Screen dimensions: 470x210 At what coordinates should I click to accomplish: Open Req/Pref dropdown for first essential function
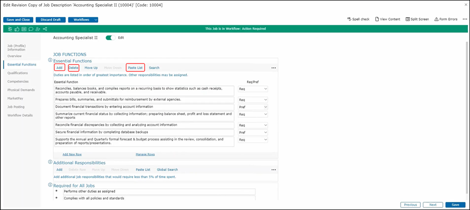coord(253,89)
